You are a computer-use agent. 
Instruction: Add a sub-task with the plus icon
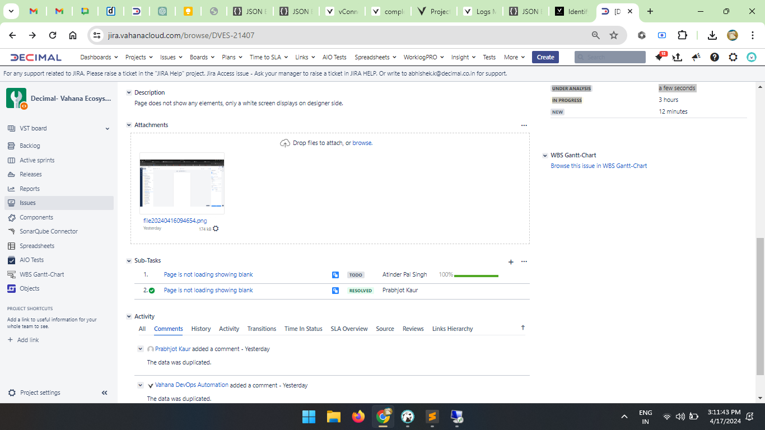click(x=511, y=261)
